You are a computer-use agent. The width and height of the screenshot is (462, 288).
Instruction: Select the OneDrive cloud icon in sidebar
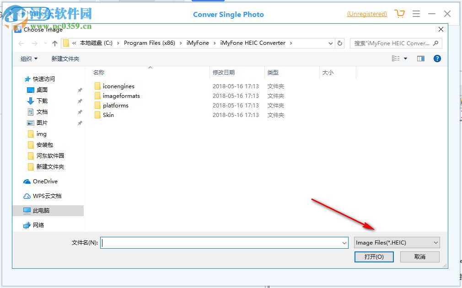coord(27,181)
